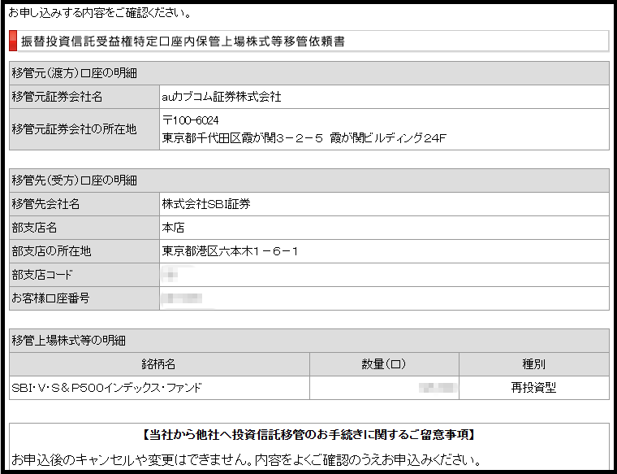Click the 銘柄名 column header

coord(159,364)
